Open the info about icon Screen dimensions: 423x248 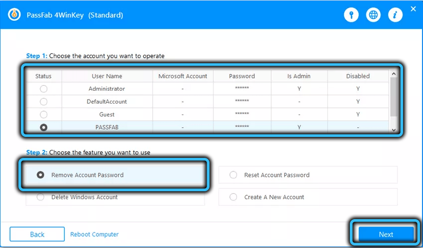point(395,15)
